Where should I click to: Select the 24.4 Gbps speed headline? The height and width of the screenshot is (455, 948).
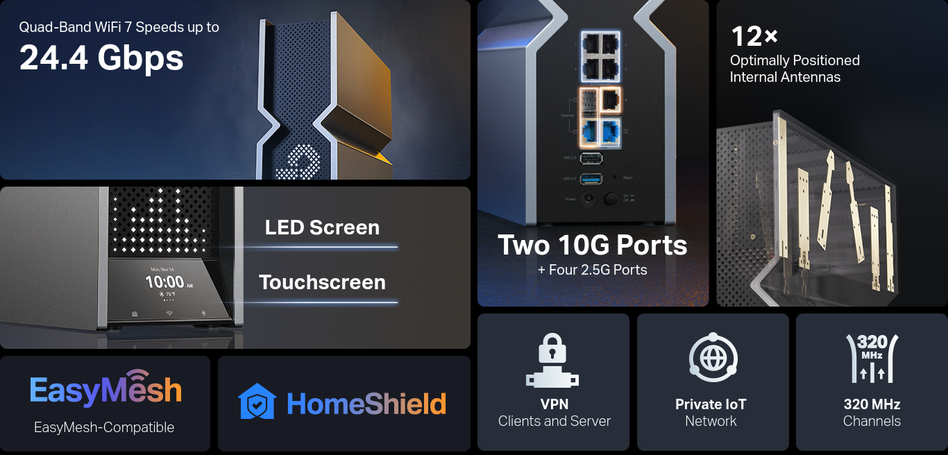tap(101, 58)
